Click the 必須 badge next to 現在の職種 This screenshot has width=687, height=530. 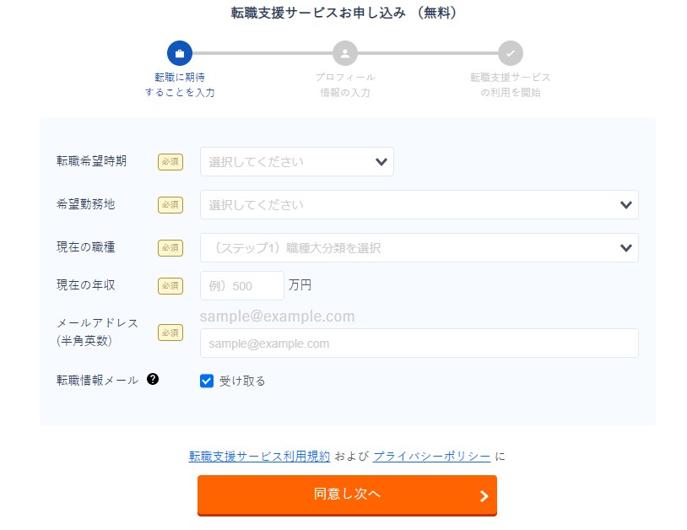[170, 247]
